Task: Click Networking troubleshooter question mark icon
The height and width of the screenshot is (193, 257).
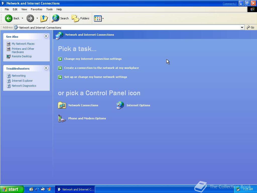Action: click(9, 76)
